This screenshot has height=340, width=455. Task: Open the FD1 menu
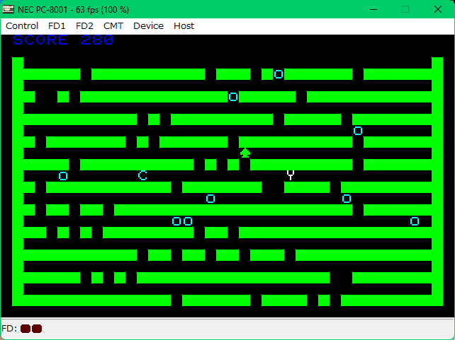57,26
